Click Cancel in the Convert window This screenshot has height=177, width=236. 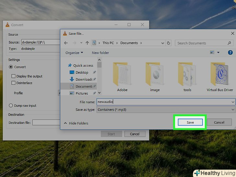(135, 134)
